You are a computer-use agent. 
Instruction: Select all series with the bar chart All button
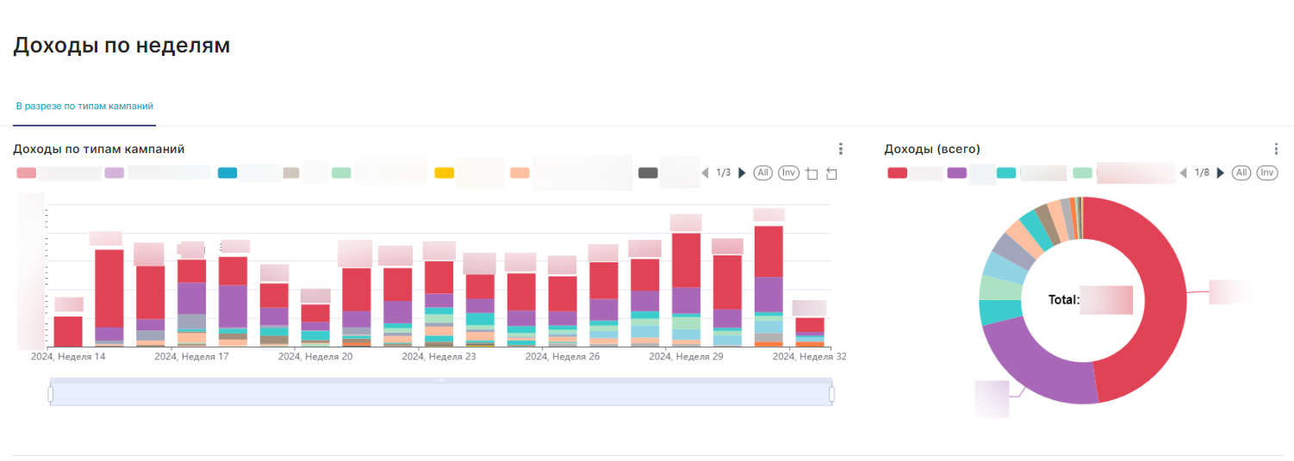pyautogui.click(x=762, y=173)
